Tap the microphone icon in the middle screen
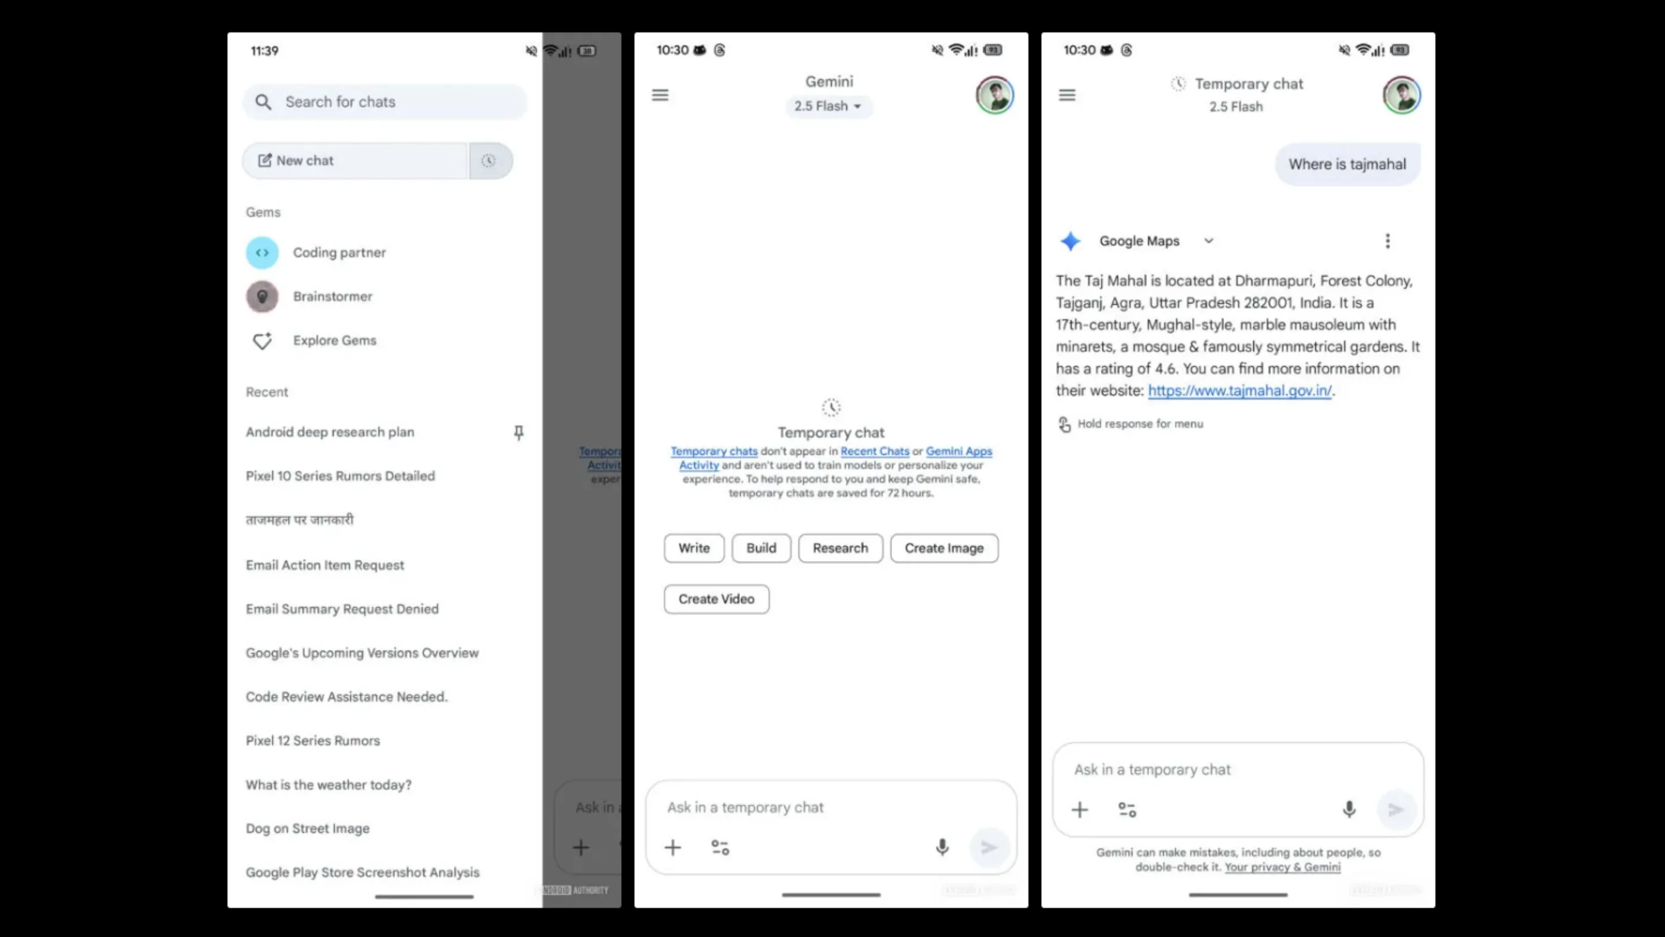 [x=942, y=847]
